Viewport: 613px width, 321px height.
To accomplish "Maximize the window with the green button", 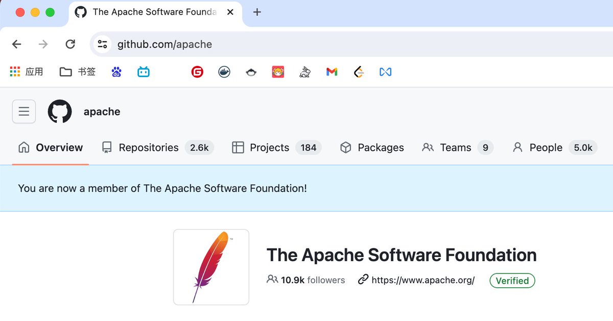I will (x=50, y=12).
